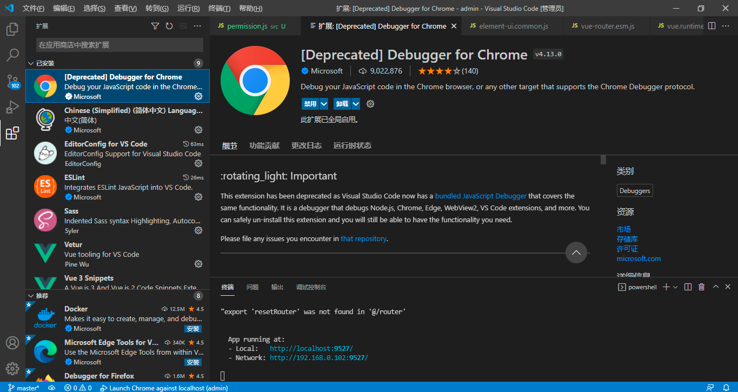Click master* branch in status bar
The width and height of the screenshot is (738, 392).
point(24,388)
